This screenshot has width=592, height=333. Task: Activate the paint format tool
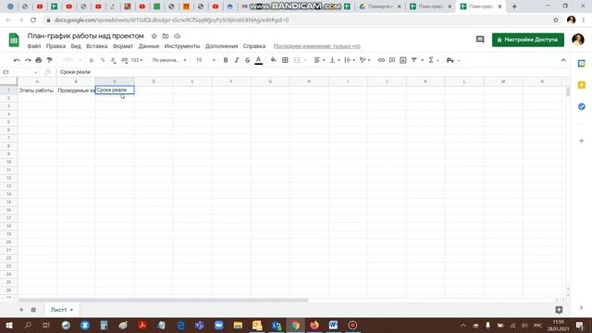[x=49, y=60]
